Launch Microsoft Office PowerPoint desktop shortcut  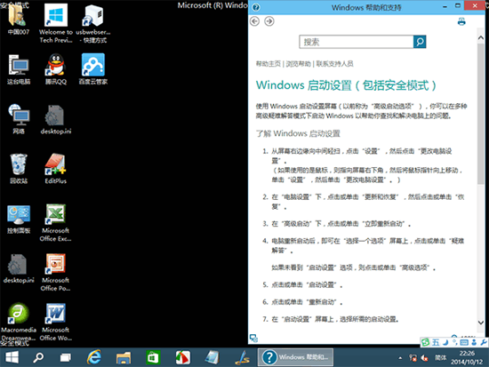pyautogui.click(x=56, y=272)
